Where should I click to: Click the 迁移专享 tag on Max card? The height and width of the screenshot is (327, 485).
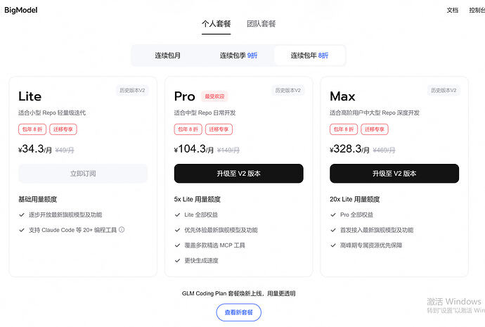374,129
